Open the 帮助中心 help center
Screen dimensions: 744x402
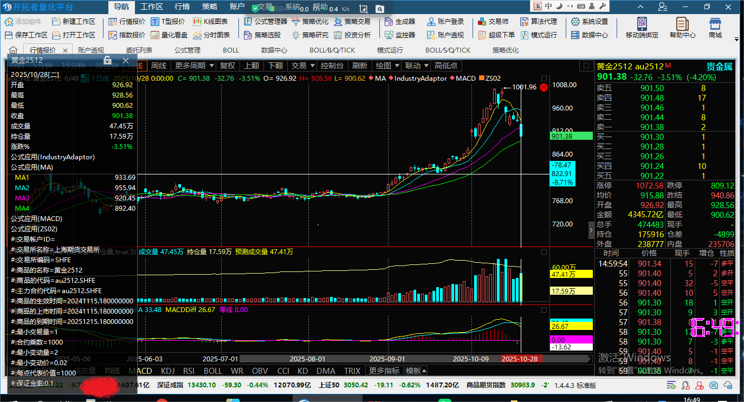(682, 27)
